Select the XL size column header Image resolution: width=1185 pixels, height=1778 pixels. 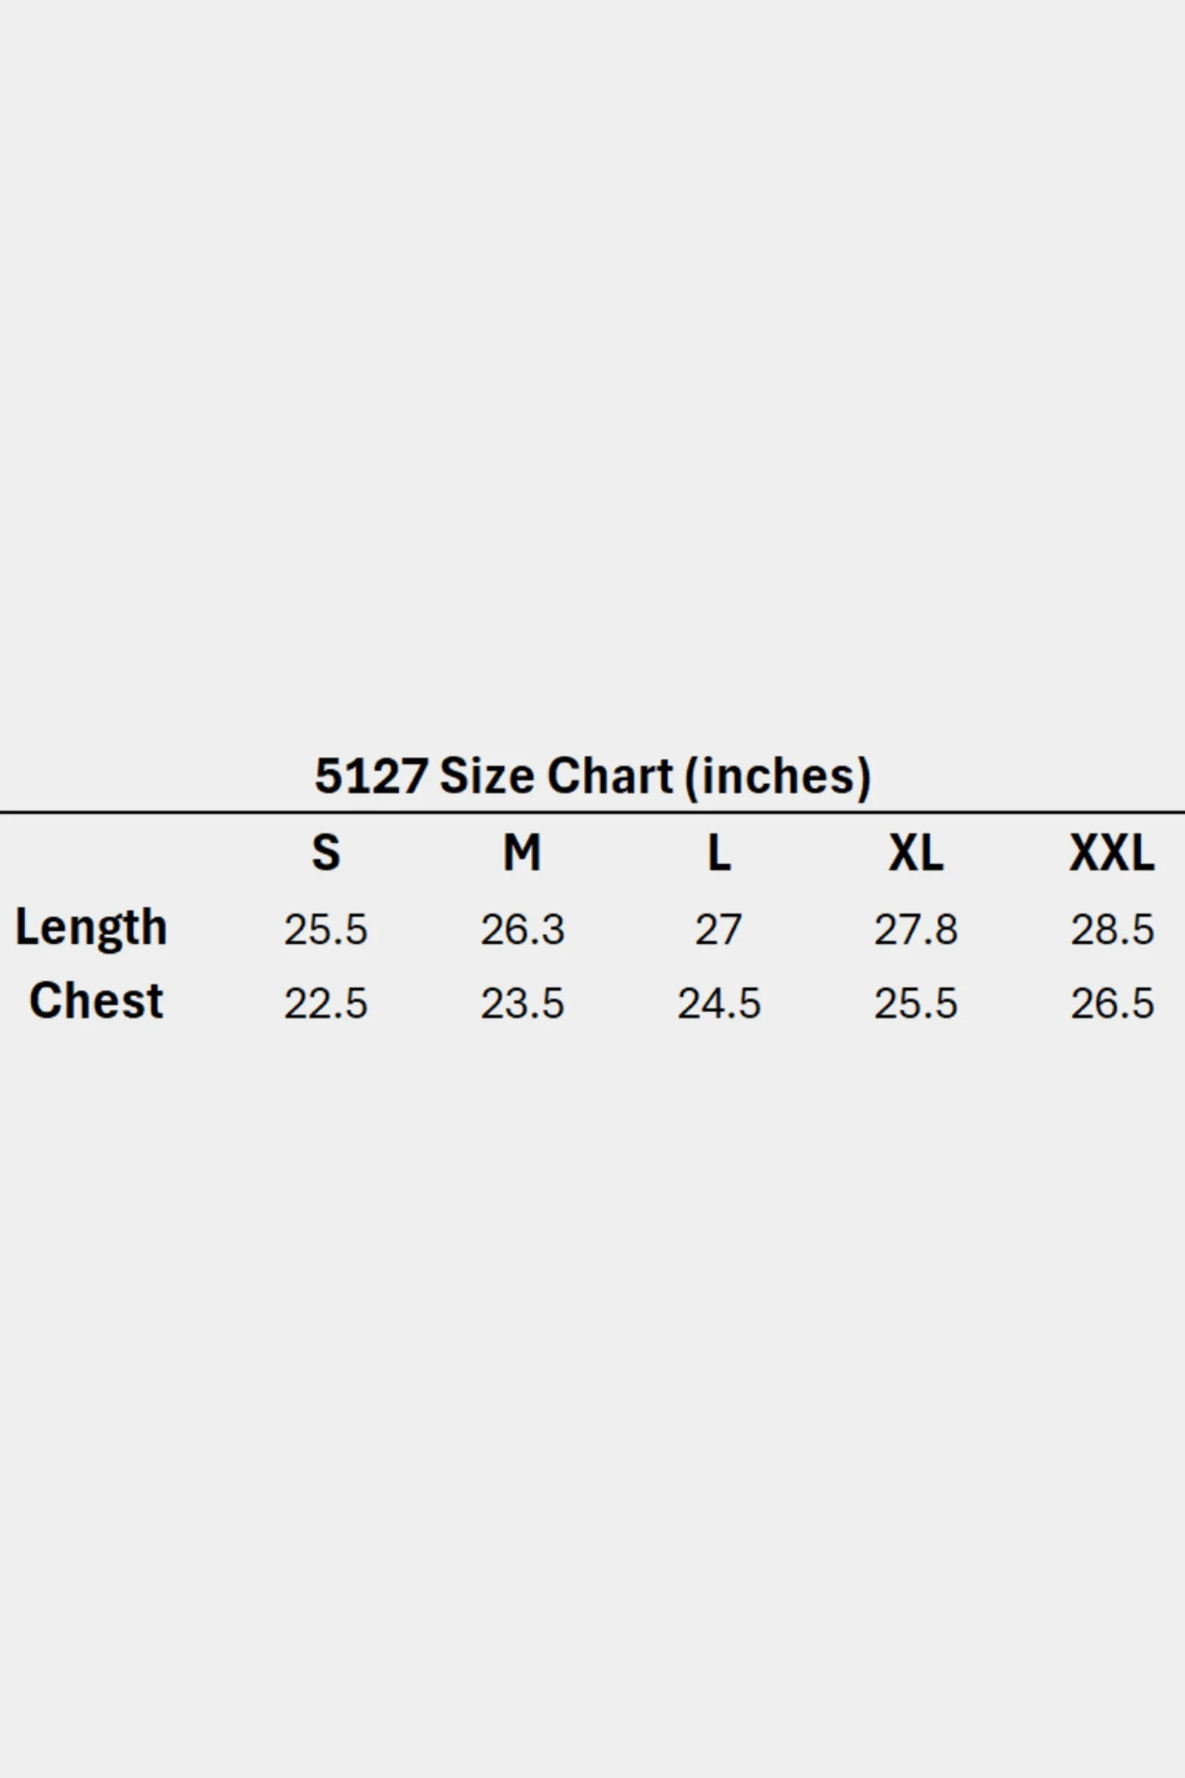click(x=916, y=853)
